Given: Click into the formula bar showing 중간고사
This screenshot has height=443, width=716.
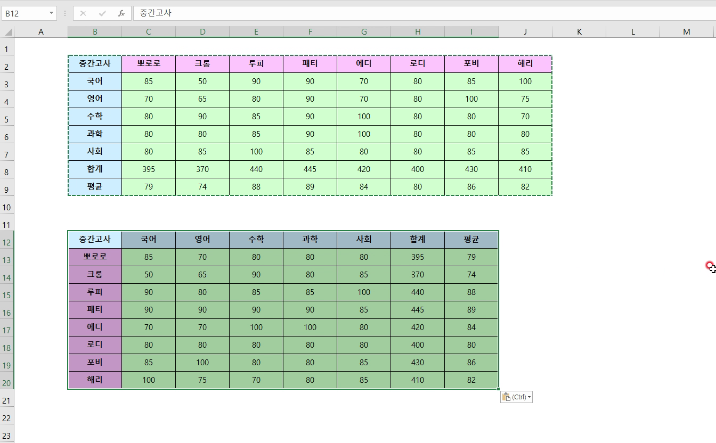Looking at the screenshot, I should pos(424,13).
